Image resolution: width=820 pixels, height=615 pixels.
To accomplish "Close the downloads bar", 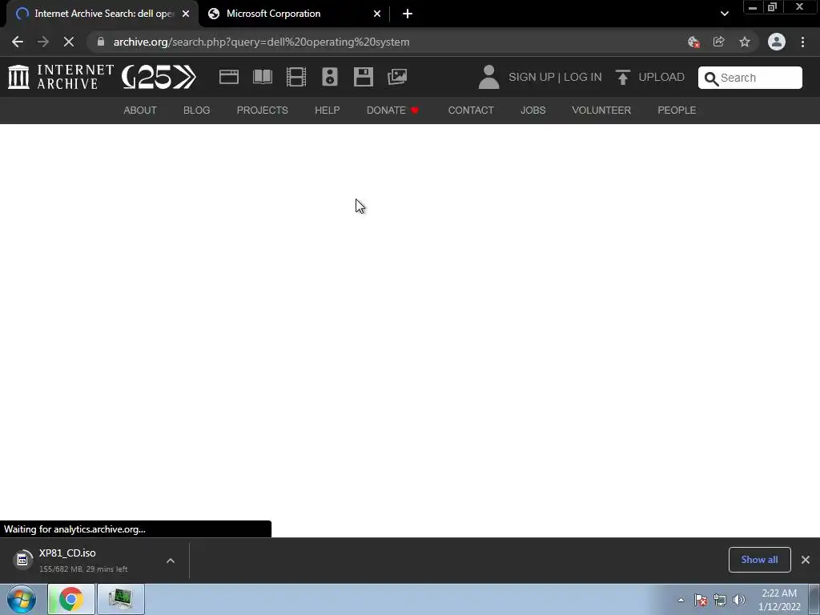I will 806,560.
